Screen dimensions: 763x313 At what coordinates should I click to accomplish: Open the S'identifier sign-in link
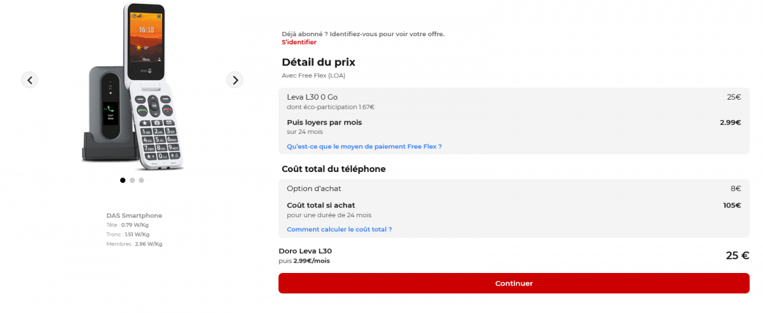(299, 43)
